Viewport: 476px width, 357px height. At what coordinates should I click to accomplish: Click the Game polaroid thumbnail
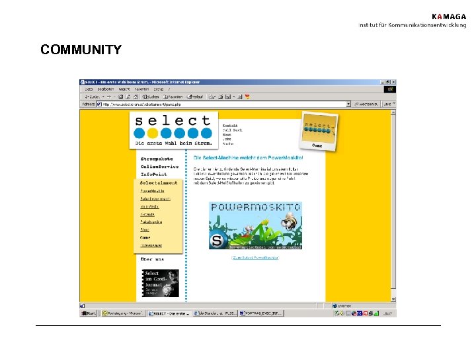click(319, 131)
